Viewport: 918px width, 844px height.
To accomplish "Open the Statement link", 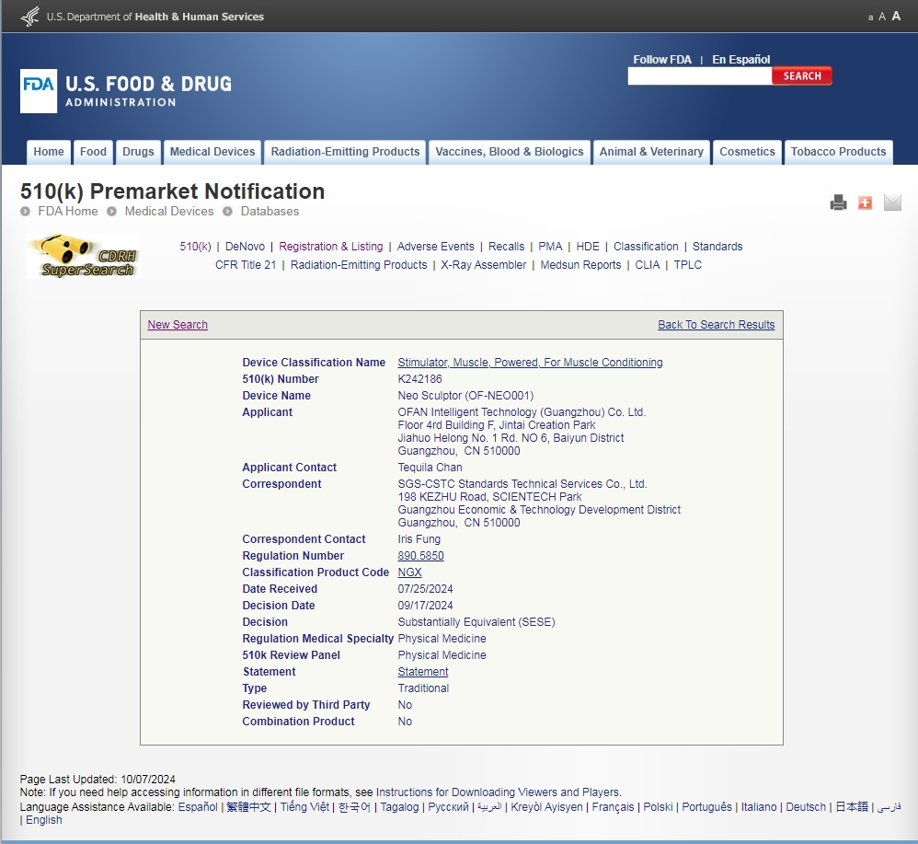I will pos(422,672).
